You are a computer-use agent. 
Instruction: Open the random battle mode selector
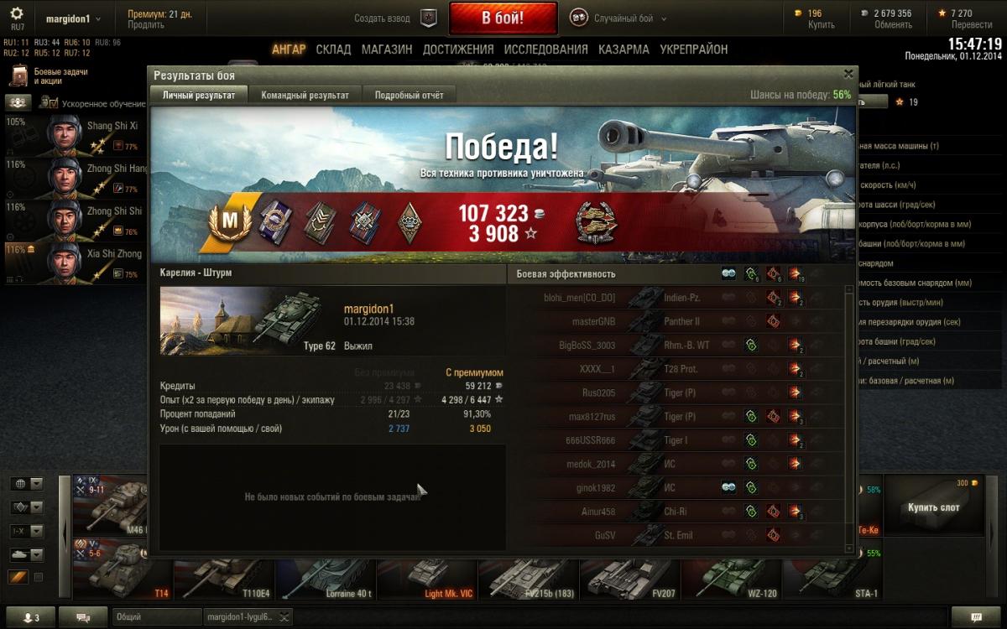(x=618, y=18)
